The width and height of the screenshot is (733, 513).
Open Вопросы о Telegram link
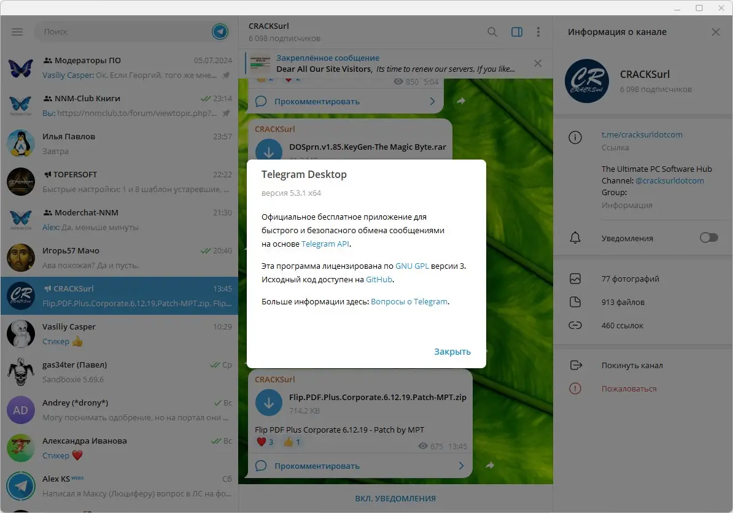point(409,302)
